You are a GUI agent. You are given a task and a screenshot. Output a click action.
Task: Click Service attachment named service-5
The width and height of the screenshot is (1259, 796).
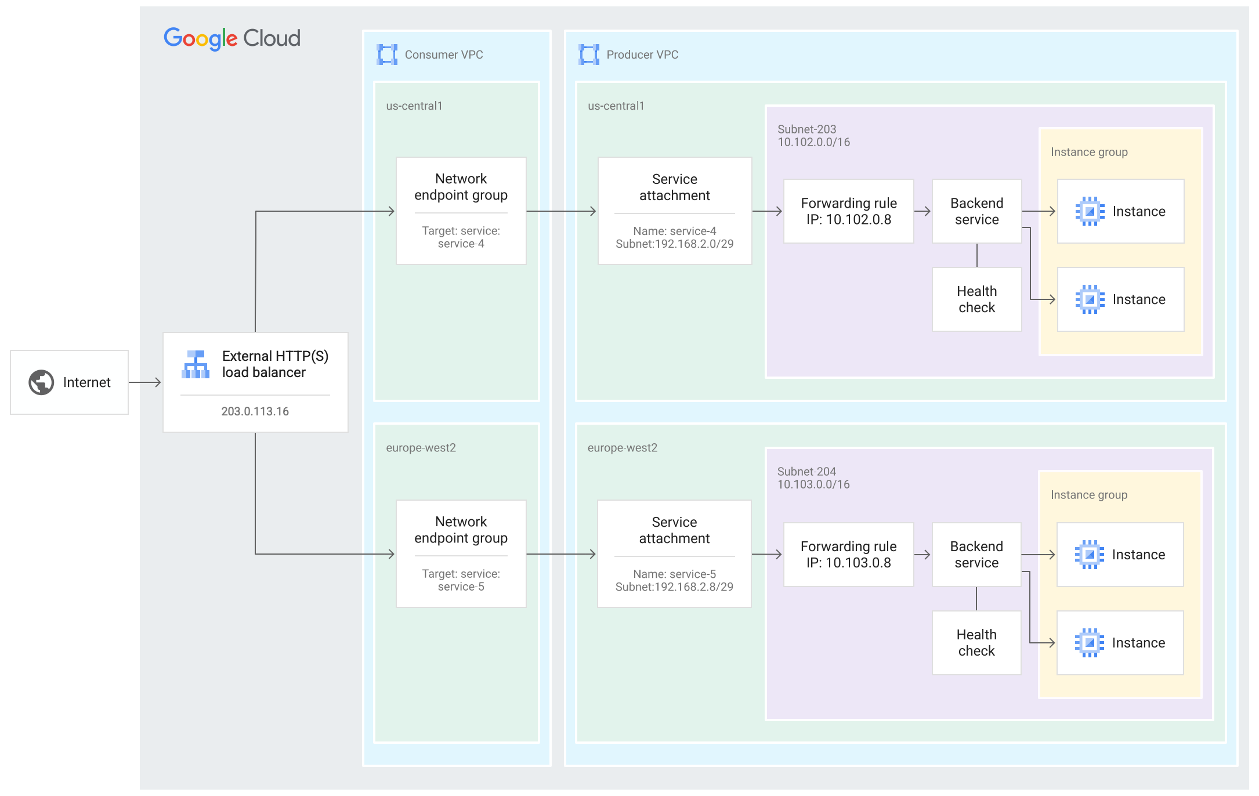(x=674, y=553)
